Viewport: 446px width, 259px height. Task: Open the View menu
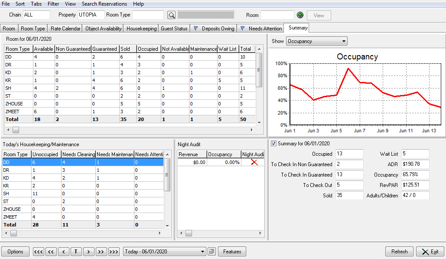(x=70, y=4)
